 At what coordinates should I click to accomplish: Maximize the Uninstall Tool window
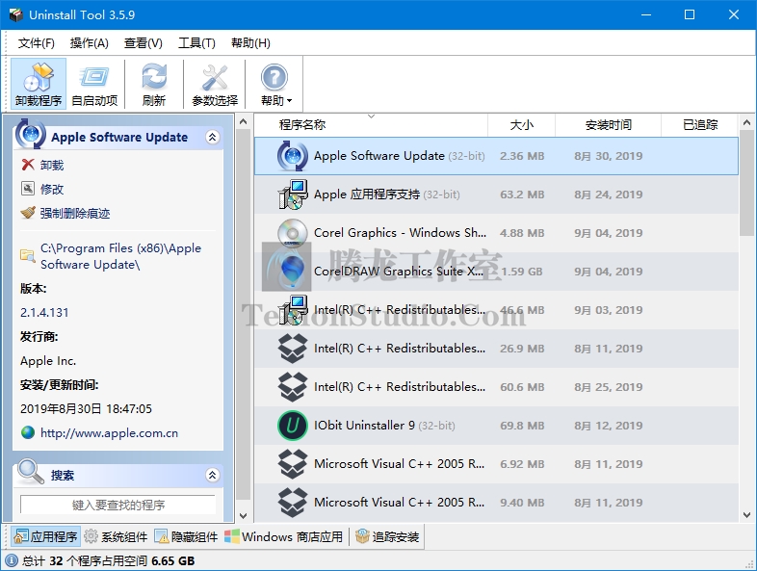click(690, 15)
